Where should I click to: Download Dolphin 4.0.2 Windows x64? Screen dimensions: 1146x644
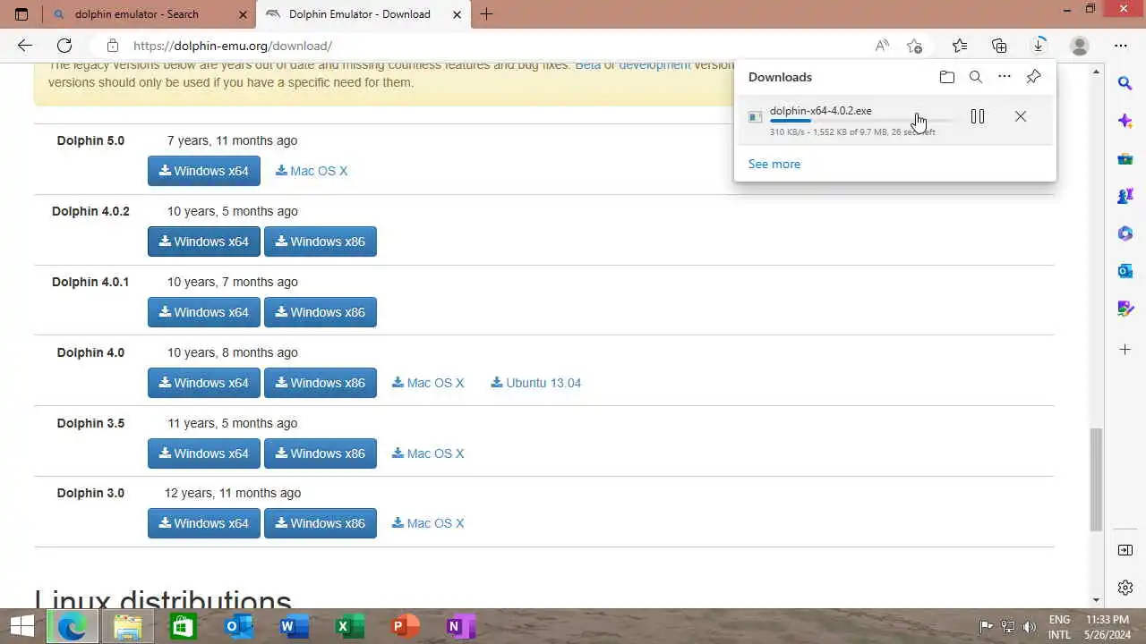204,241
